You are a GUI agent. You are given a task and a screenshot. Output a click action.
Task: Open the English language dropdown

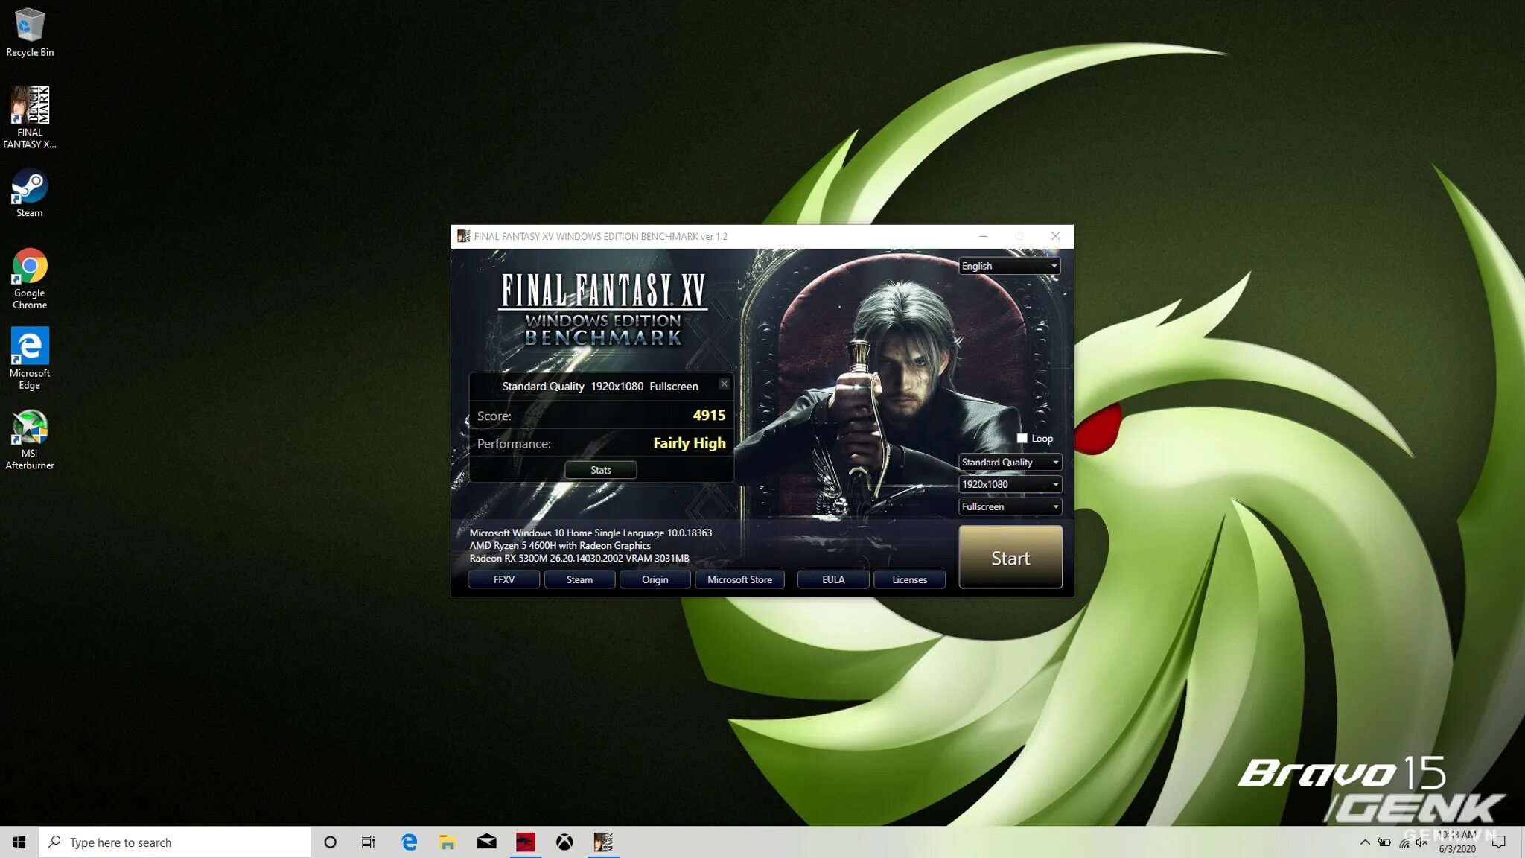click(x=1009, y=266)
